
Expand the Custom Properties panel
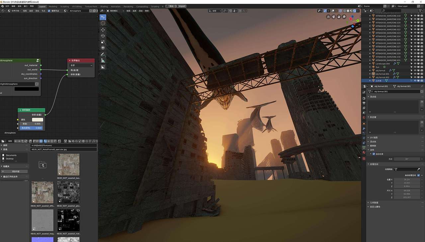[x=375, y=207]
